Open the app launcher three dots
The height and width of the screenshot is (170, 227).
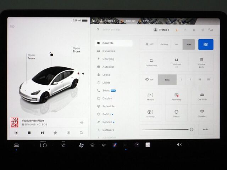126,145
